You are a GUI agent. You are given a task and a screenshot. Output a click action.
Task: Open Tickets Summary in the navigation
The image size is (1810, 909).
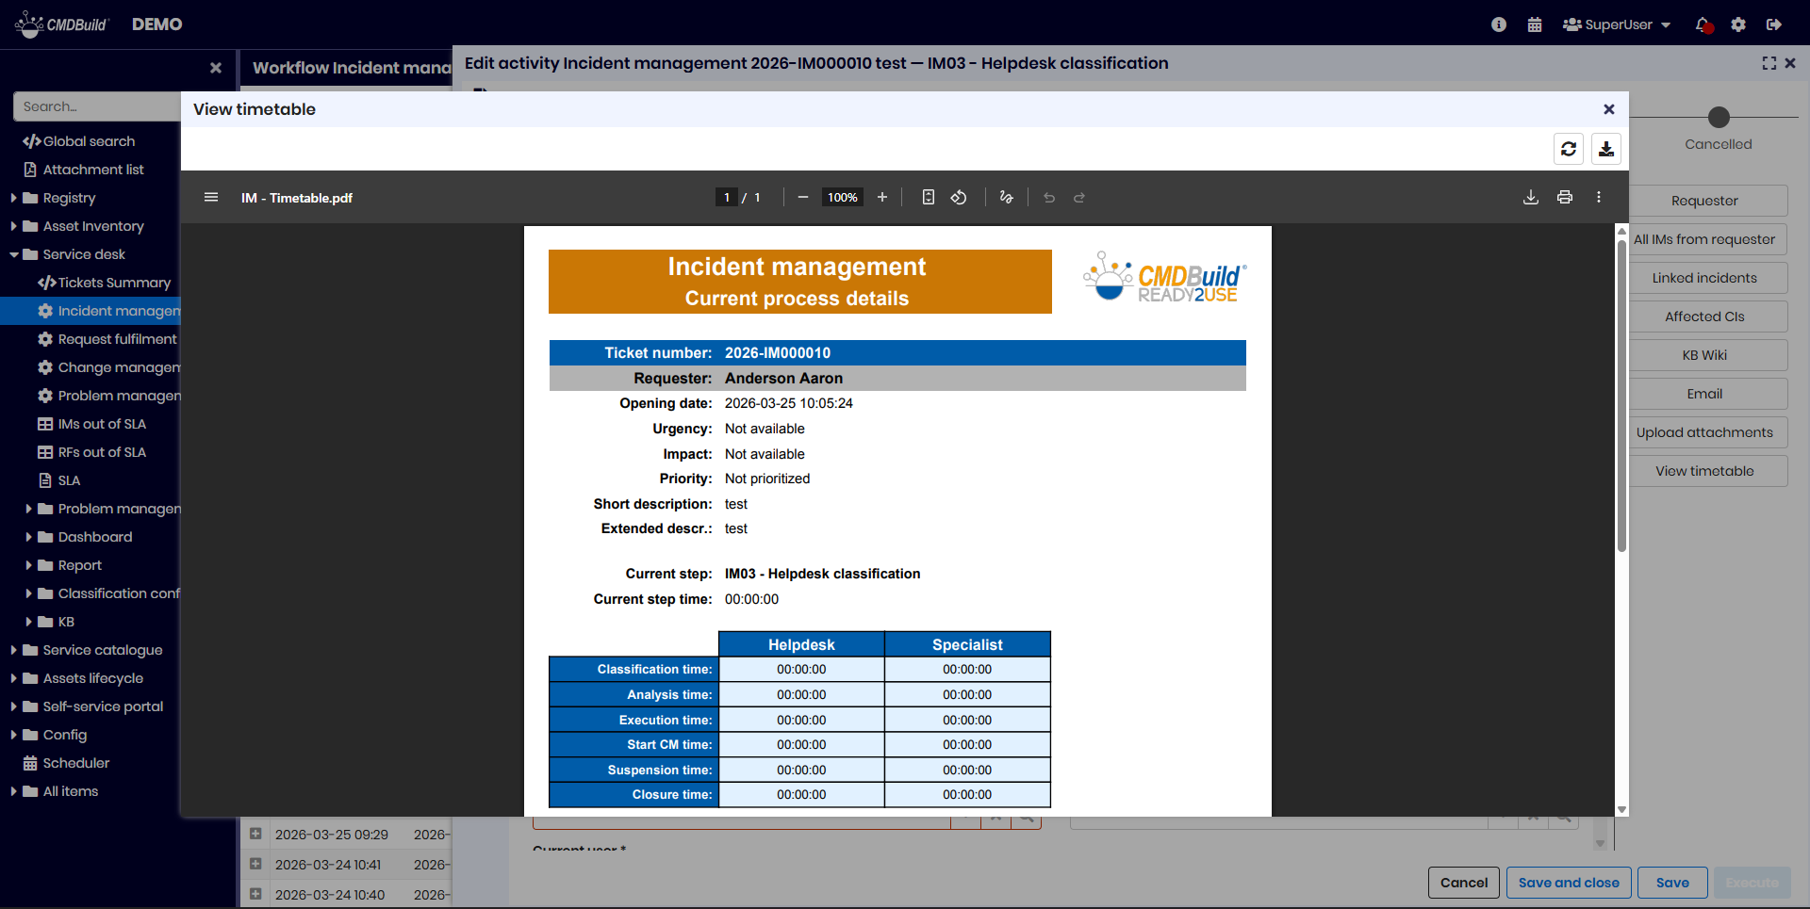click(113, 283)
